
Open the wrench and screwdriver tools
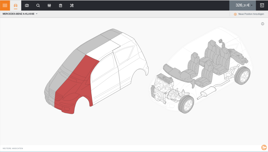[x=72, y=6]
